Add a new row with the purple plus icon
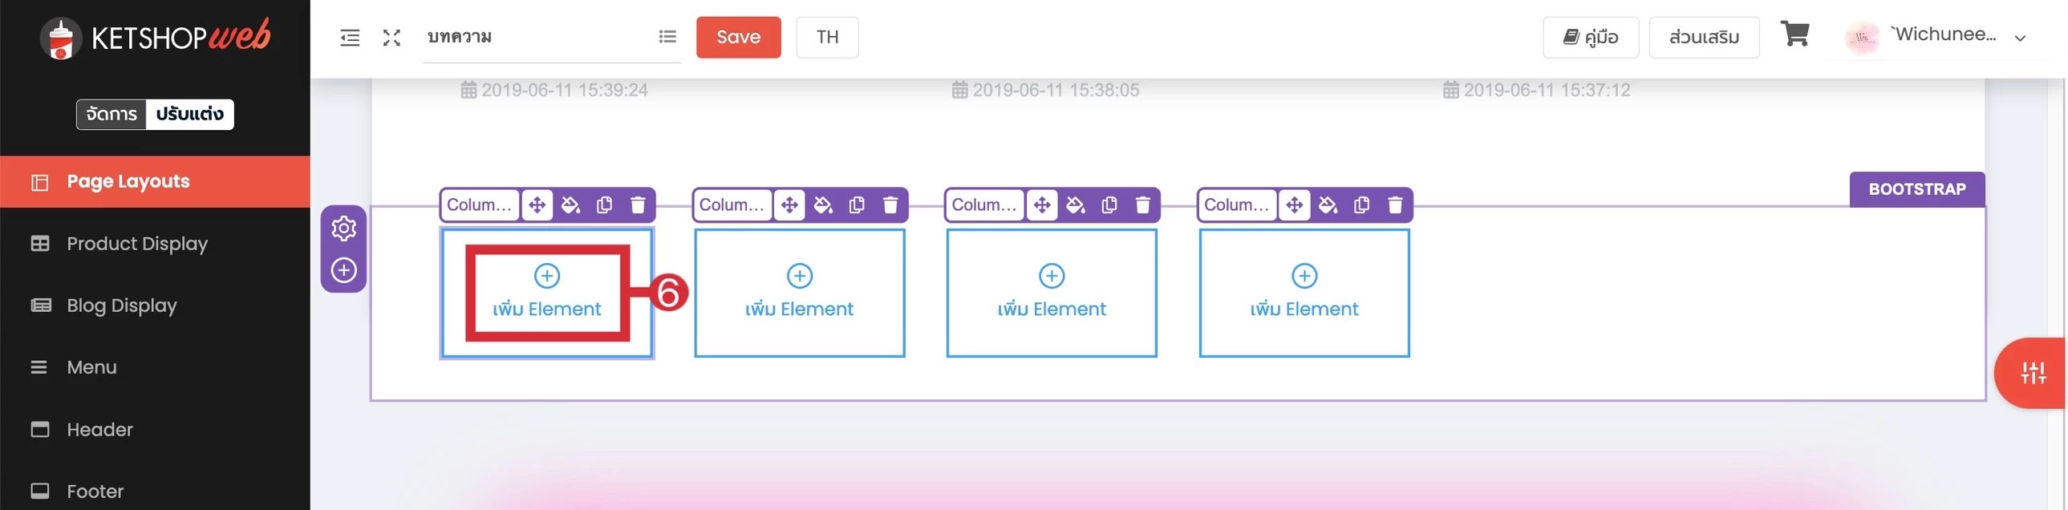This screenshot has height=510, width=2068. [x=343, y=270]
